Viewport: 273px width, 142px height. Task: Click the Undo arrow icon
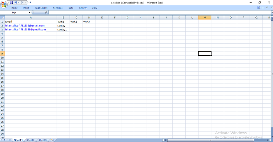(x=16, y=3)
